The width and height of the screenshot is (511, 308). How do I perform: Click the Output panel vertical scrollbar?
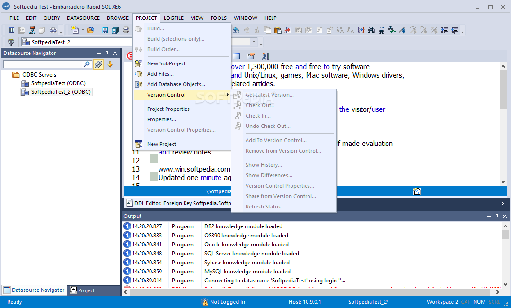505,254
